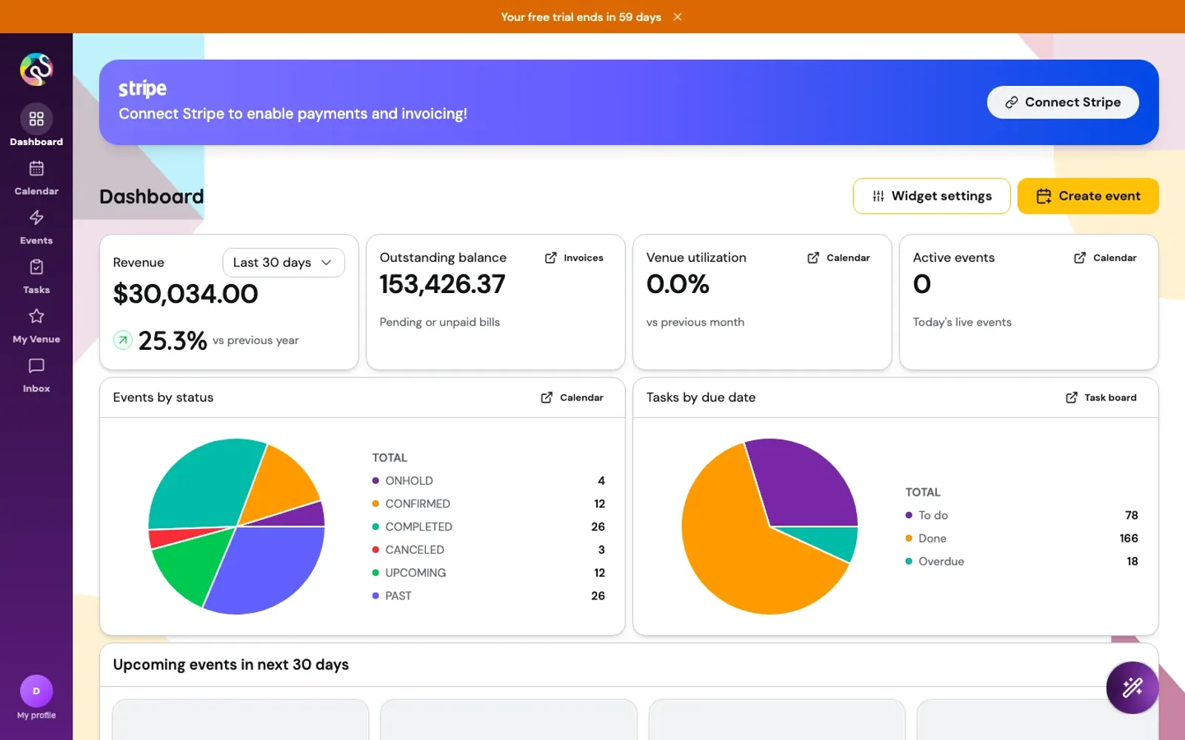Image resolution: width=1185 pixels, height=740 pixels.
Task: Select the CONFIRMED legend entry
Action: [489, 504]
